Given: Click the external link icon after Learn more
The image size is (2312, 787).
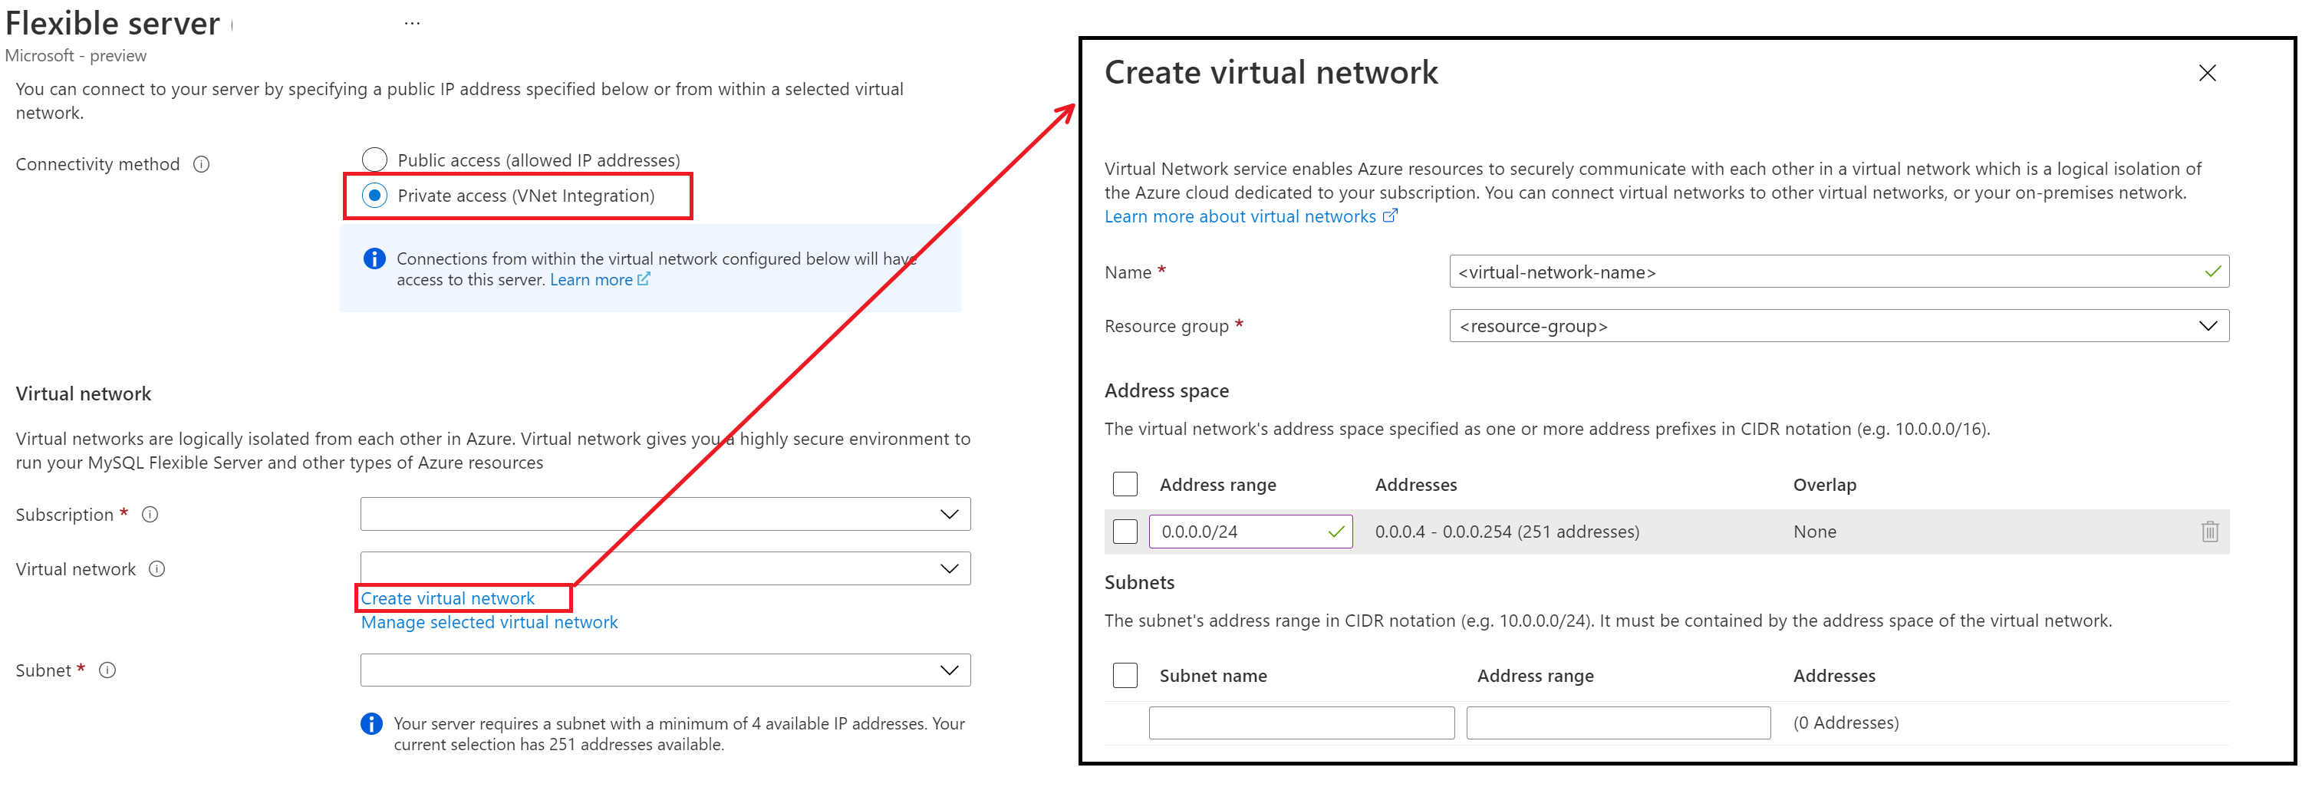Looking at the screenshot, I should 644,280.
